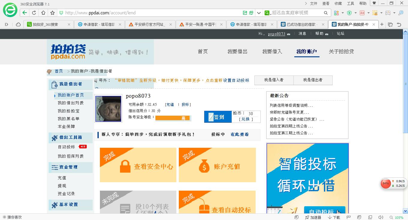Click the 签到 sign-in icon button
The image size is (408, 220).
pyautogui.click(x=218, y=117)
